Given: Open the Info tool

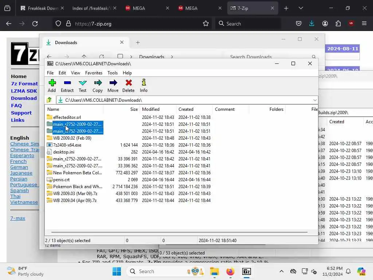Looking at the screenshot, I should coord(144,86).
